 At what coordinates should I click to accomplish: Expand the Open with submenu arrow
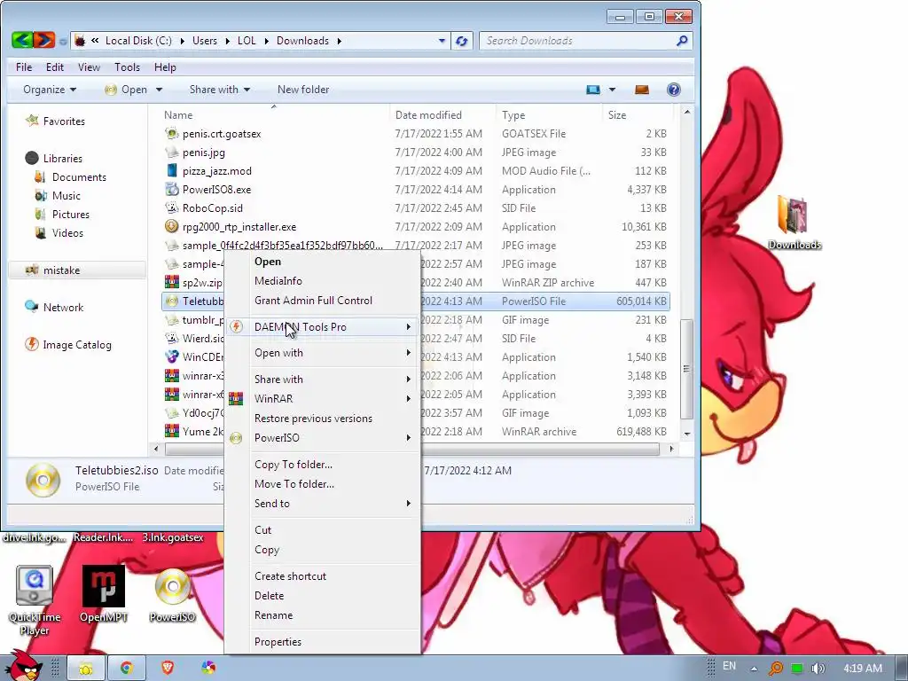click(408, 353)
